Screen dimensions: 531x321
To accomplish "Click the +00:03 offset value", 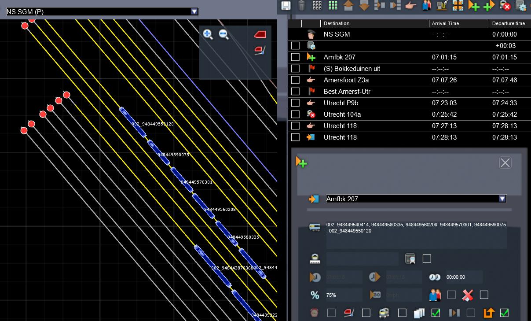I will (505, 46).
